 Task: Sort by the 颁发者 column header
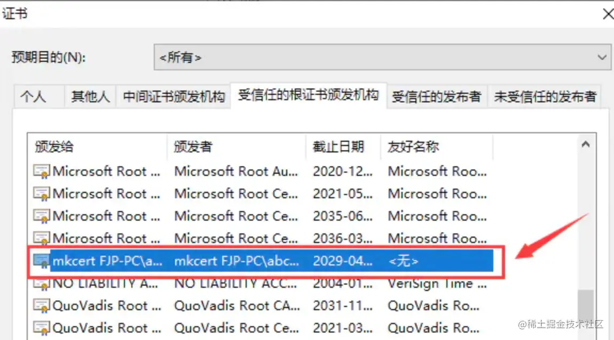tap(237, 147)
